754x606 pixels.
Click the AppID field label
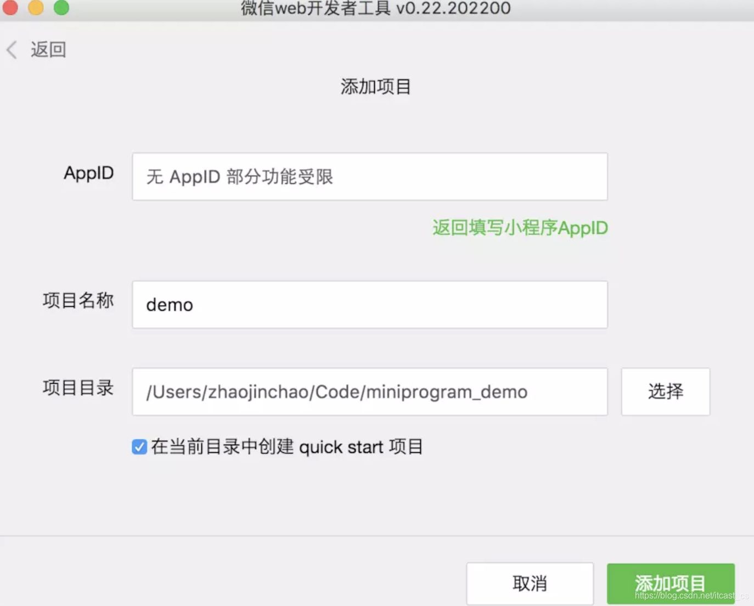[89, 173]
